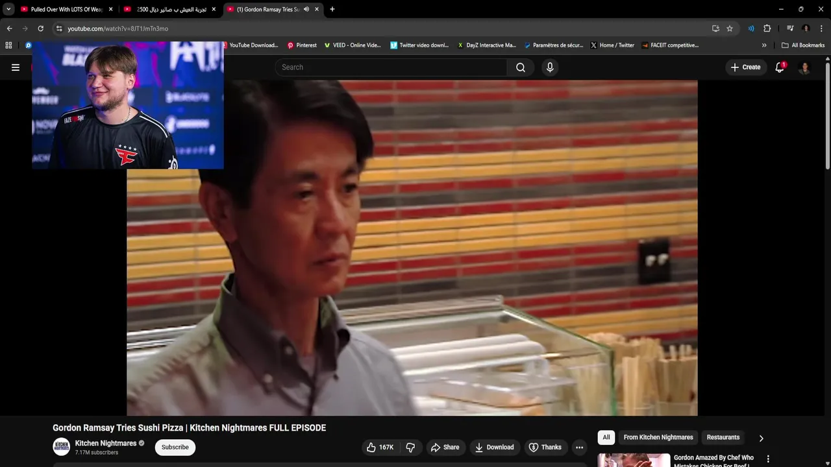Open the Twitter video download bookmark
Image resolution: width=831 pixels, height=467 pixels.
tap(419, 45)
